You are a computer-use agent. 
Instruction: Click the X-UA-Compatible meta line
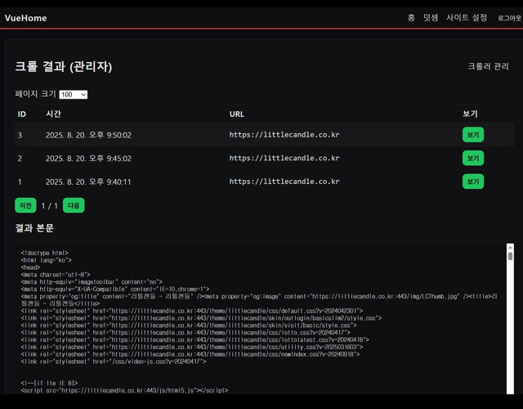(115, 289)
